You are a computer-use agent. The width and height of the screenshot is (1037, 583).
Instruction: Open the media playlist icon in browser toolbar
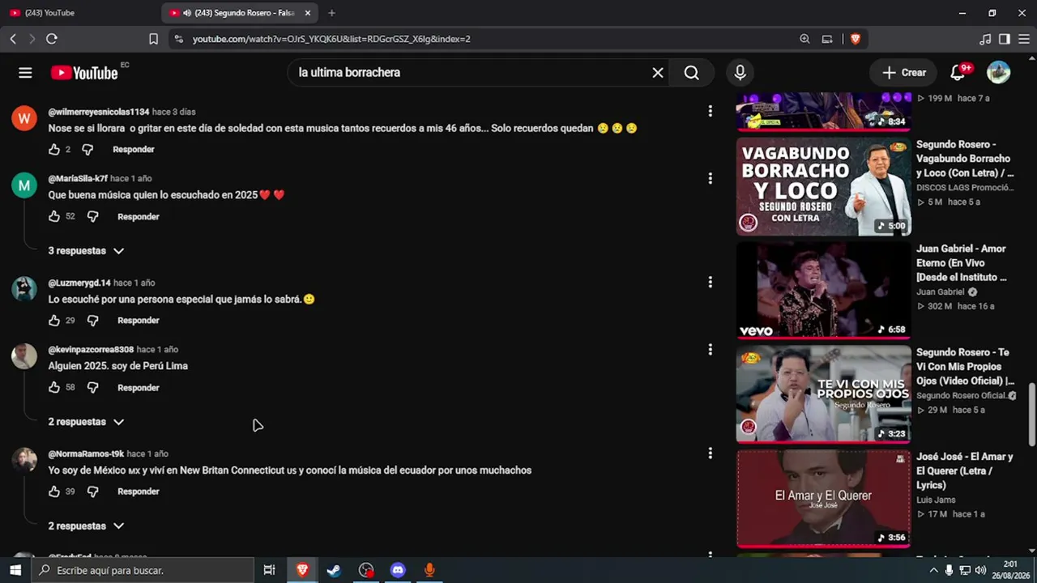tap(985, 39)
